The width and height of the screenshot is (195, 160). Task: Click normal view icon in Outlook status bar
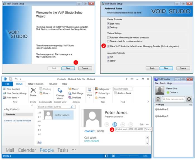coord(106,156)
